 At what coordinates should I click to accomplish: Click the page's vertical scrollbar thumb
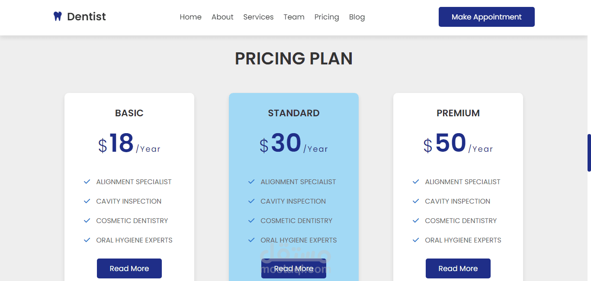(589, 153)
